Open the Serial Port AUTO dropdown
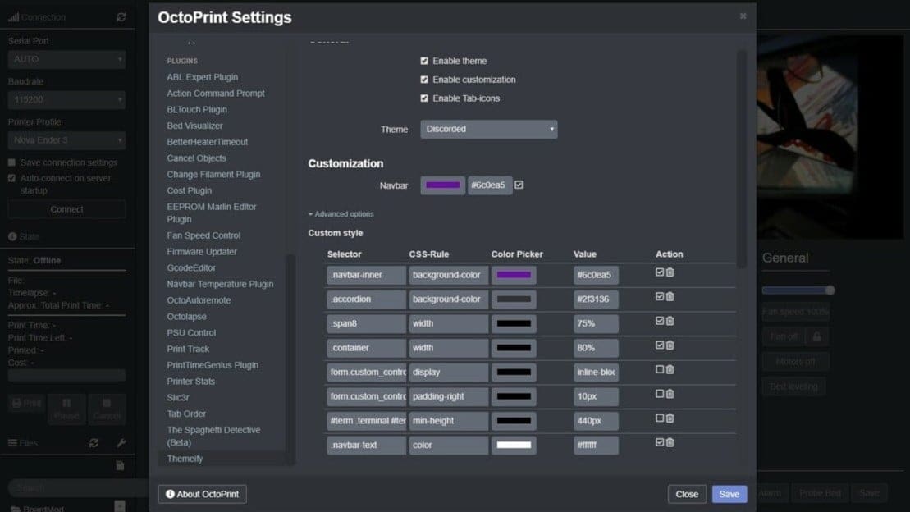 tap(66, 59)
